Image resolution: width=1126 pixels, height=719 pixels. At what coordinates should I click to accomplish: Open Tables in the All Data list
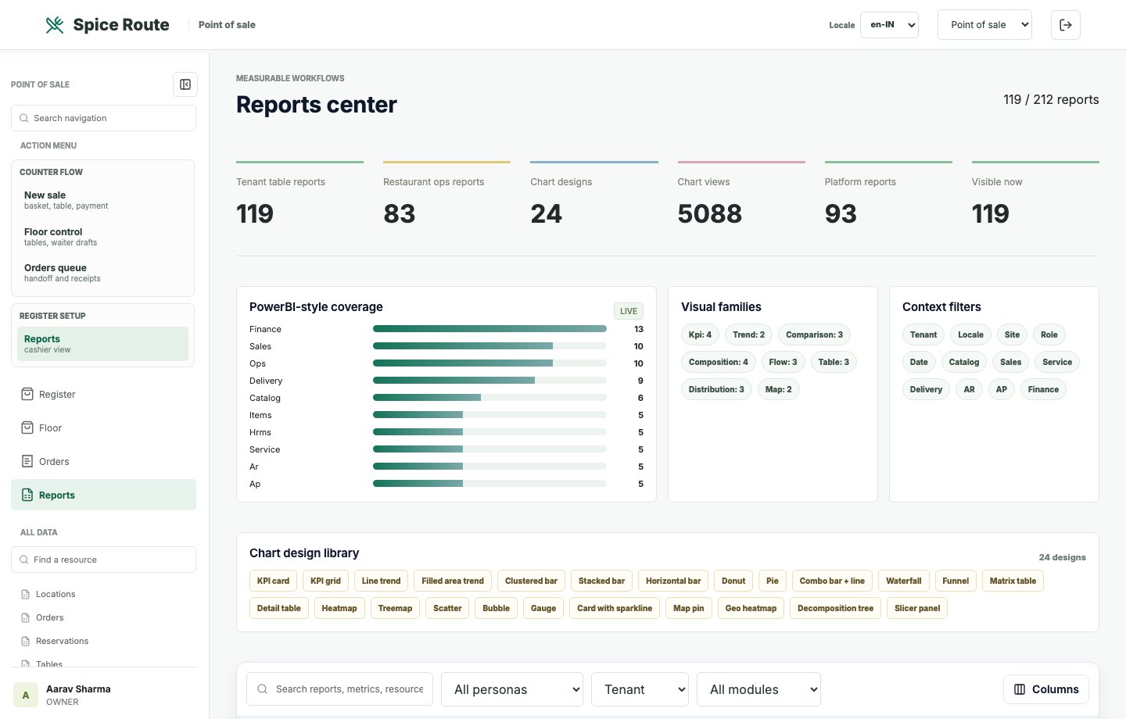pos(48,664)
